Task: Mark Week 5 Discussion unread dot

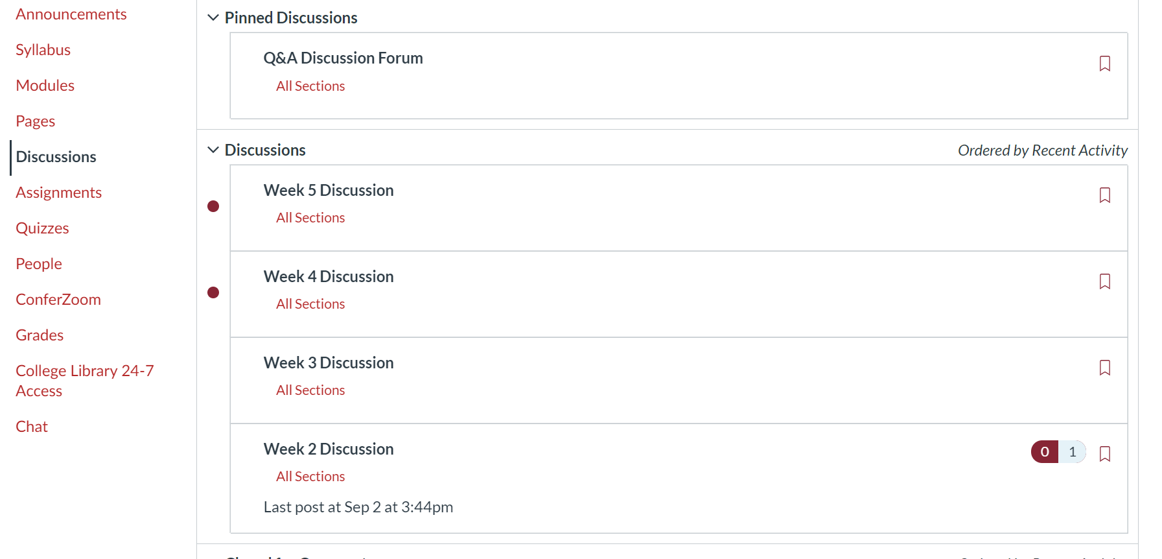Action: coord(213,206)
